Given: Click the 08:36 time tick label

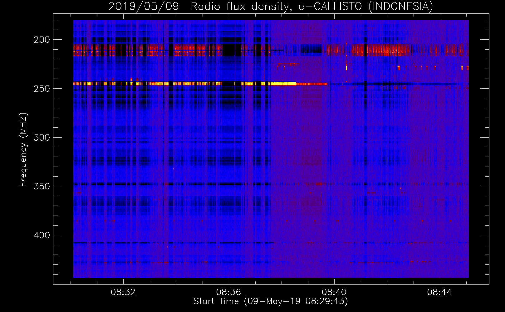Looking at the screenshot, I should click(x=229, y=292).
